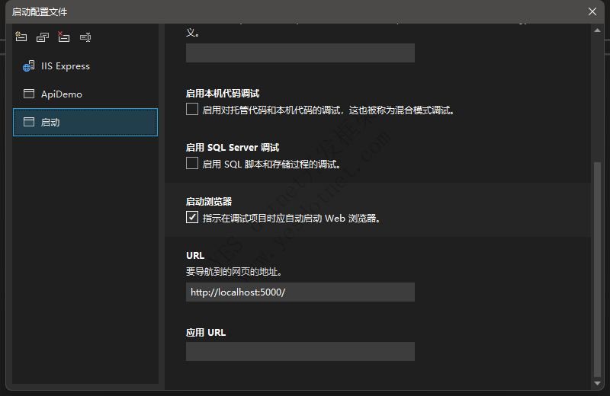The height and width of the screenshot is (396, 610).
Task: Click the URL field containing localhost:5000
Action: pos(300,292)
